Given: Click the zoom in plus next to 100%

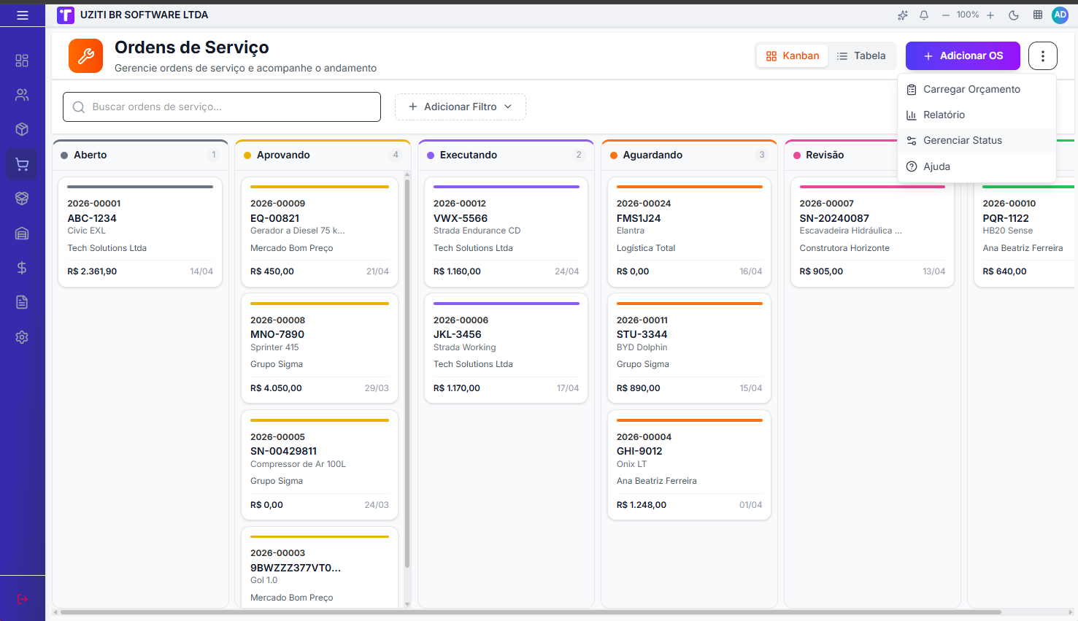Looking at the screenshot, I should 990,15.
